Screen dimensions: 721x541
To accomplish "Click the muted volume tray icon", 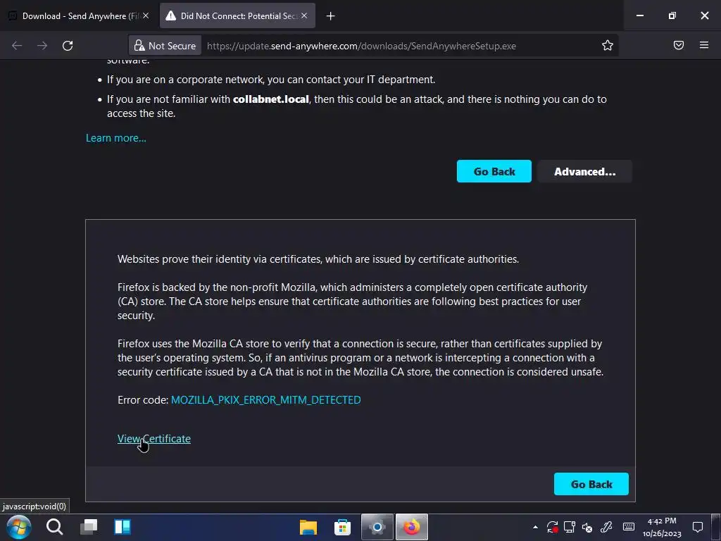I will click(587, 527).
